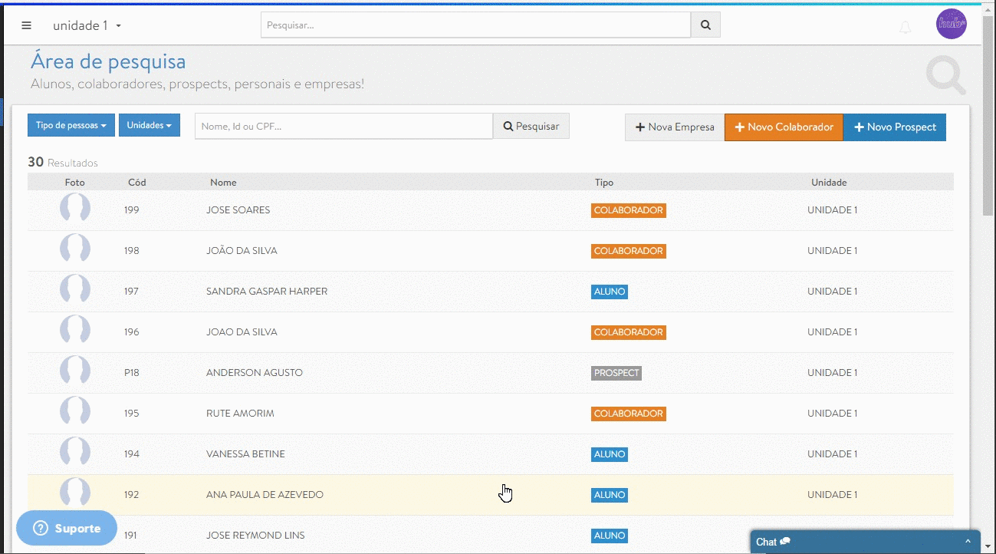996x554 pixels.
Task: Select the row for Ana Paula de Azevedo
Action: [x=265, y=495]
